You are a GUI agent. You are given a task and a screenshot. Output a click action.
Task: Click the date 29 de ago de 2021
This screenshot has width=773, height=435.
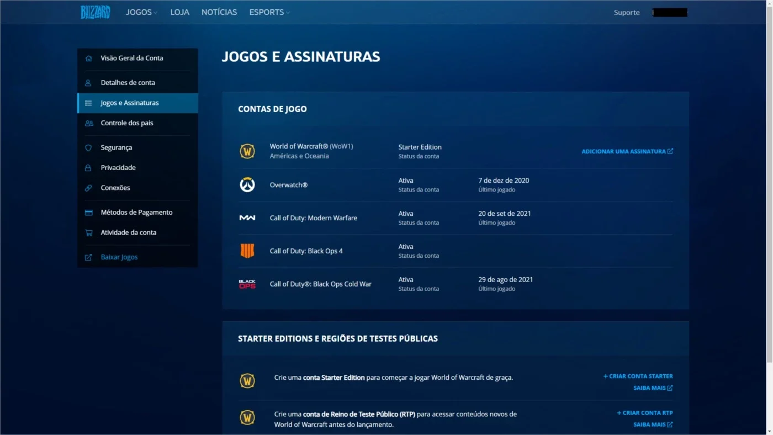tap(506, 280)
